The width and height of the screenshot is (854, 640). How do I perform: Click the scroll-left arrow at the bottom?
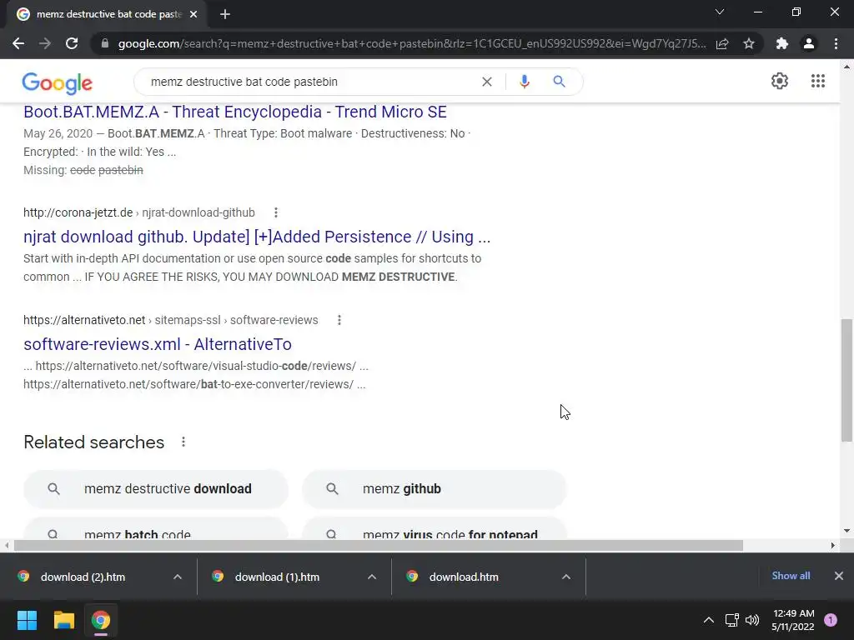(x=7, y=545)
